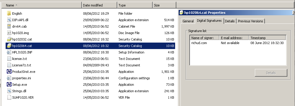Viewport: 295px width, 106px height.
Task: Select the hp1020.img file name
Action: (x=20, y=33)
